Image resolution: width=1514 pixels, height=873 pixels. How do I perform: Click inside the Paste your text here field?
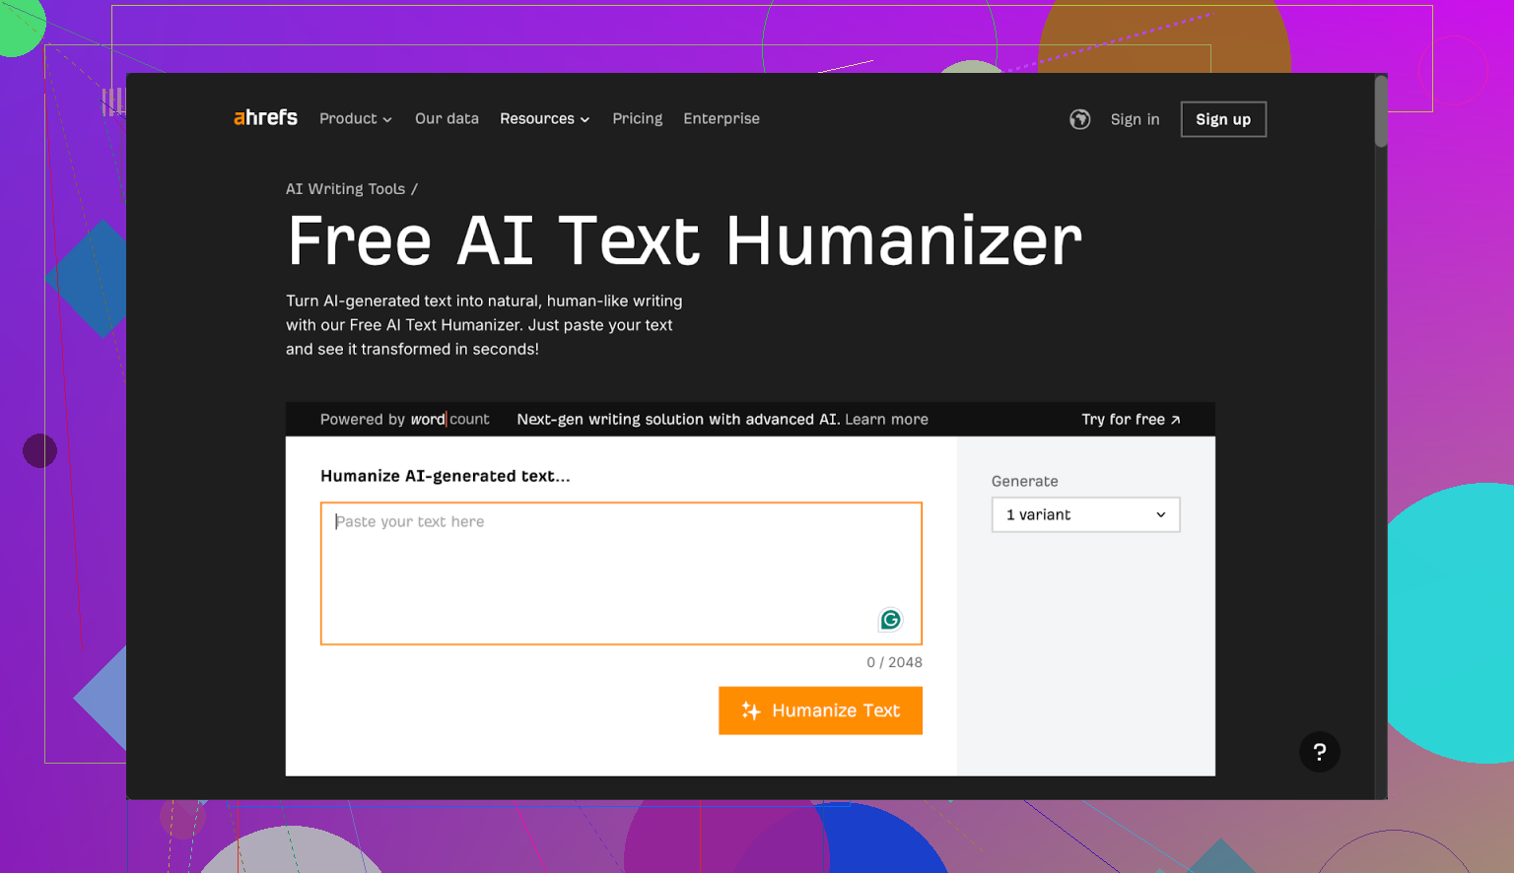[621, 571]
